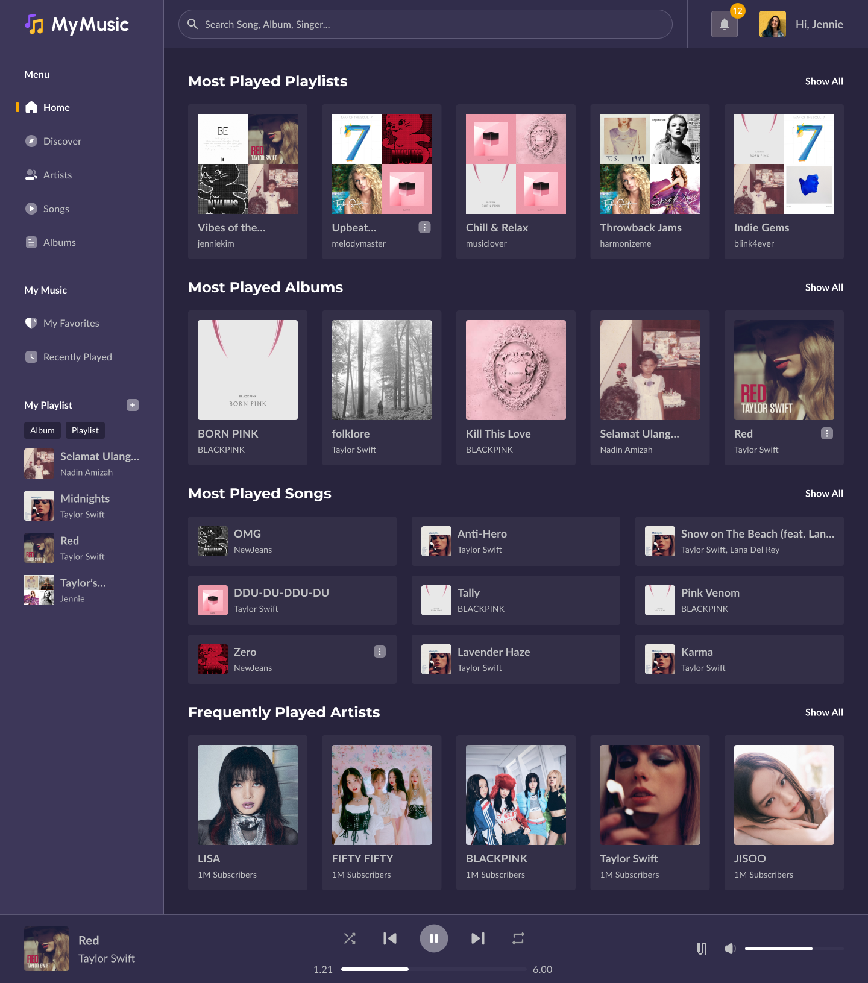Show all Most Played Playlists

pyautogui.click(x=824, y=81)
